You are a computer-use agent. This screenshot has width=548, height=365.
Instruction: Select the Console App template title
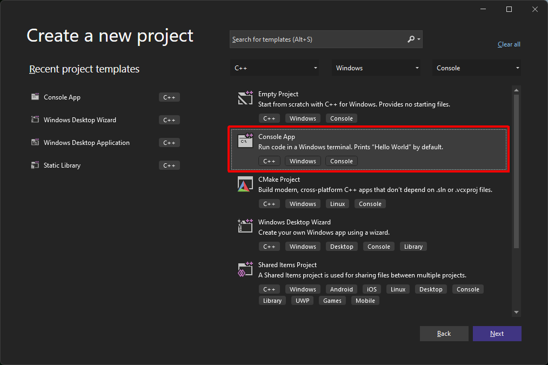point(277,137)
